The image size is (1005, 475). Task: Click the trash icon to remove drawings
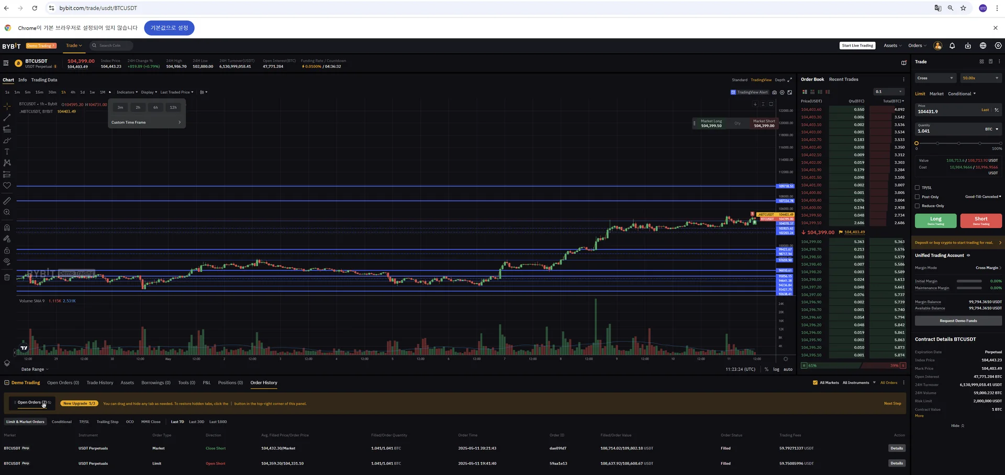point(7,277)
